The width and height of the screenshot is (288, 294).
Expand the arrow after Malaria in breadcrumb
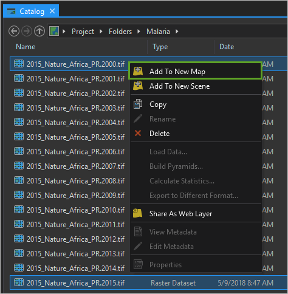(x=177, y=32)
